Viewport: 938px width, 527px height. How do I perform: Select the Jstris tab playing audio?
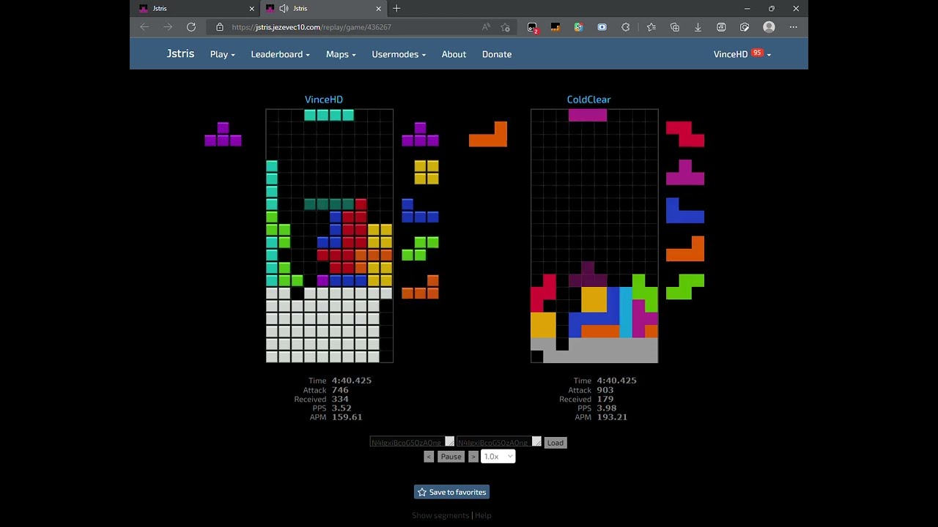[323, 9]
